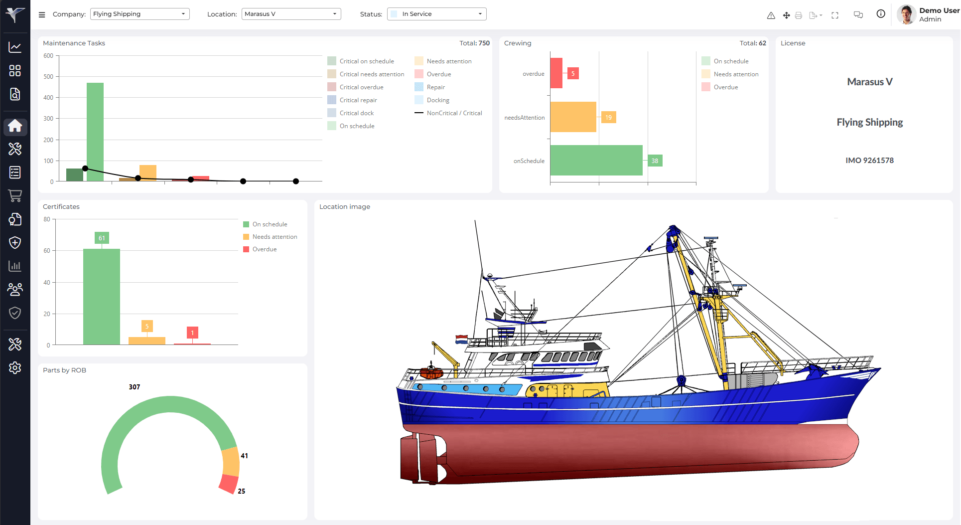Click the red Overdue swatch in Certificates legend
Screen dimensions: 961x525
246,249
